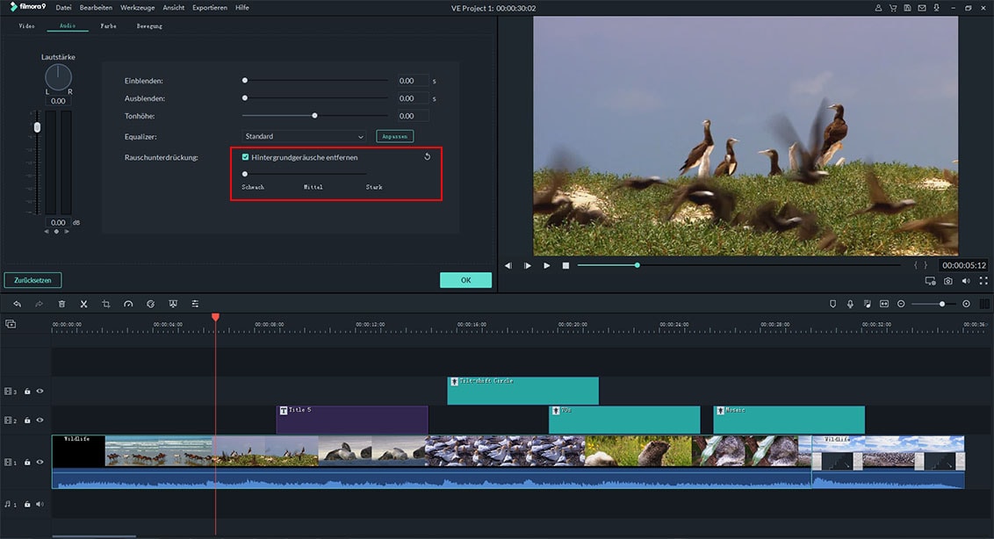994x539 pixels.
Task: Toggle visibility eye of video track 3
Action: (x=40, y=392)
